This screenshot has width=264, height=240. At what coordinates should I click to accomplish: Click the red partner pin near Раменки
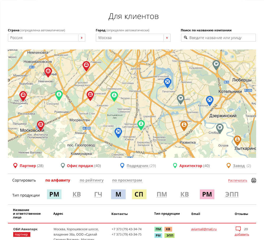click(86, 65)
